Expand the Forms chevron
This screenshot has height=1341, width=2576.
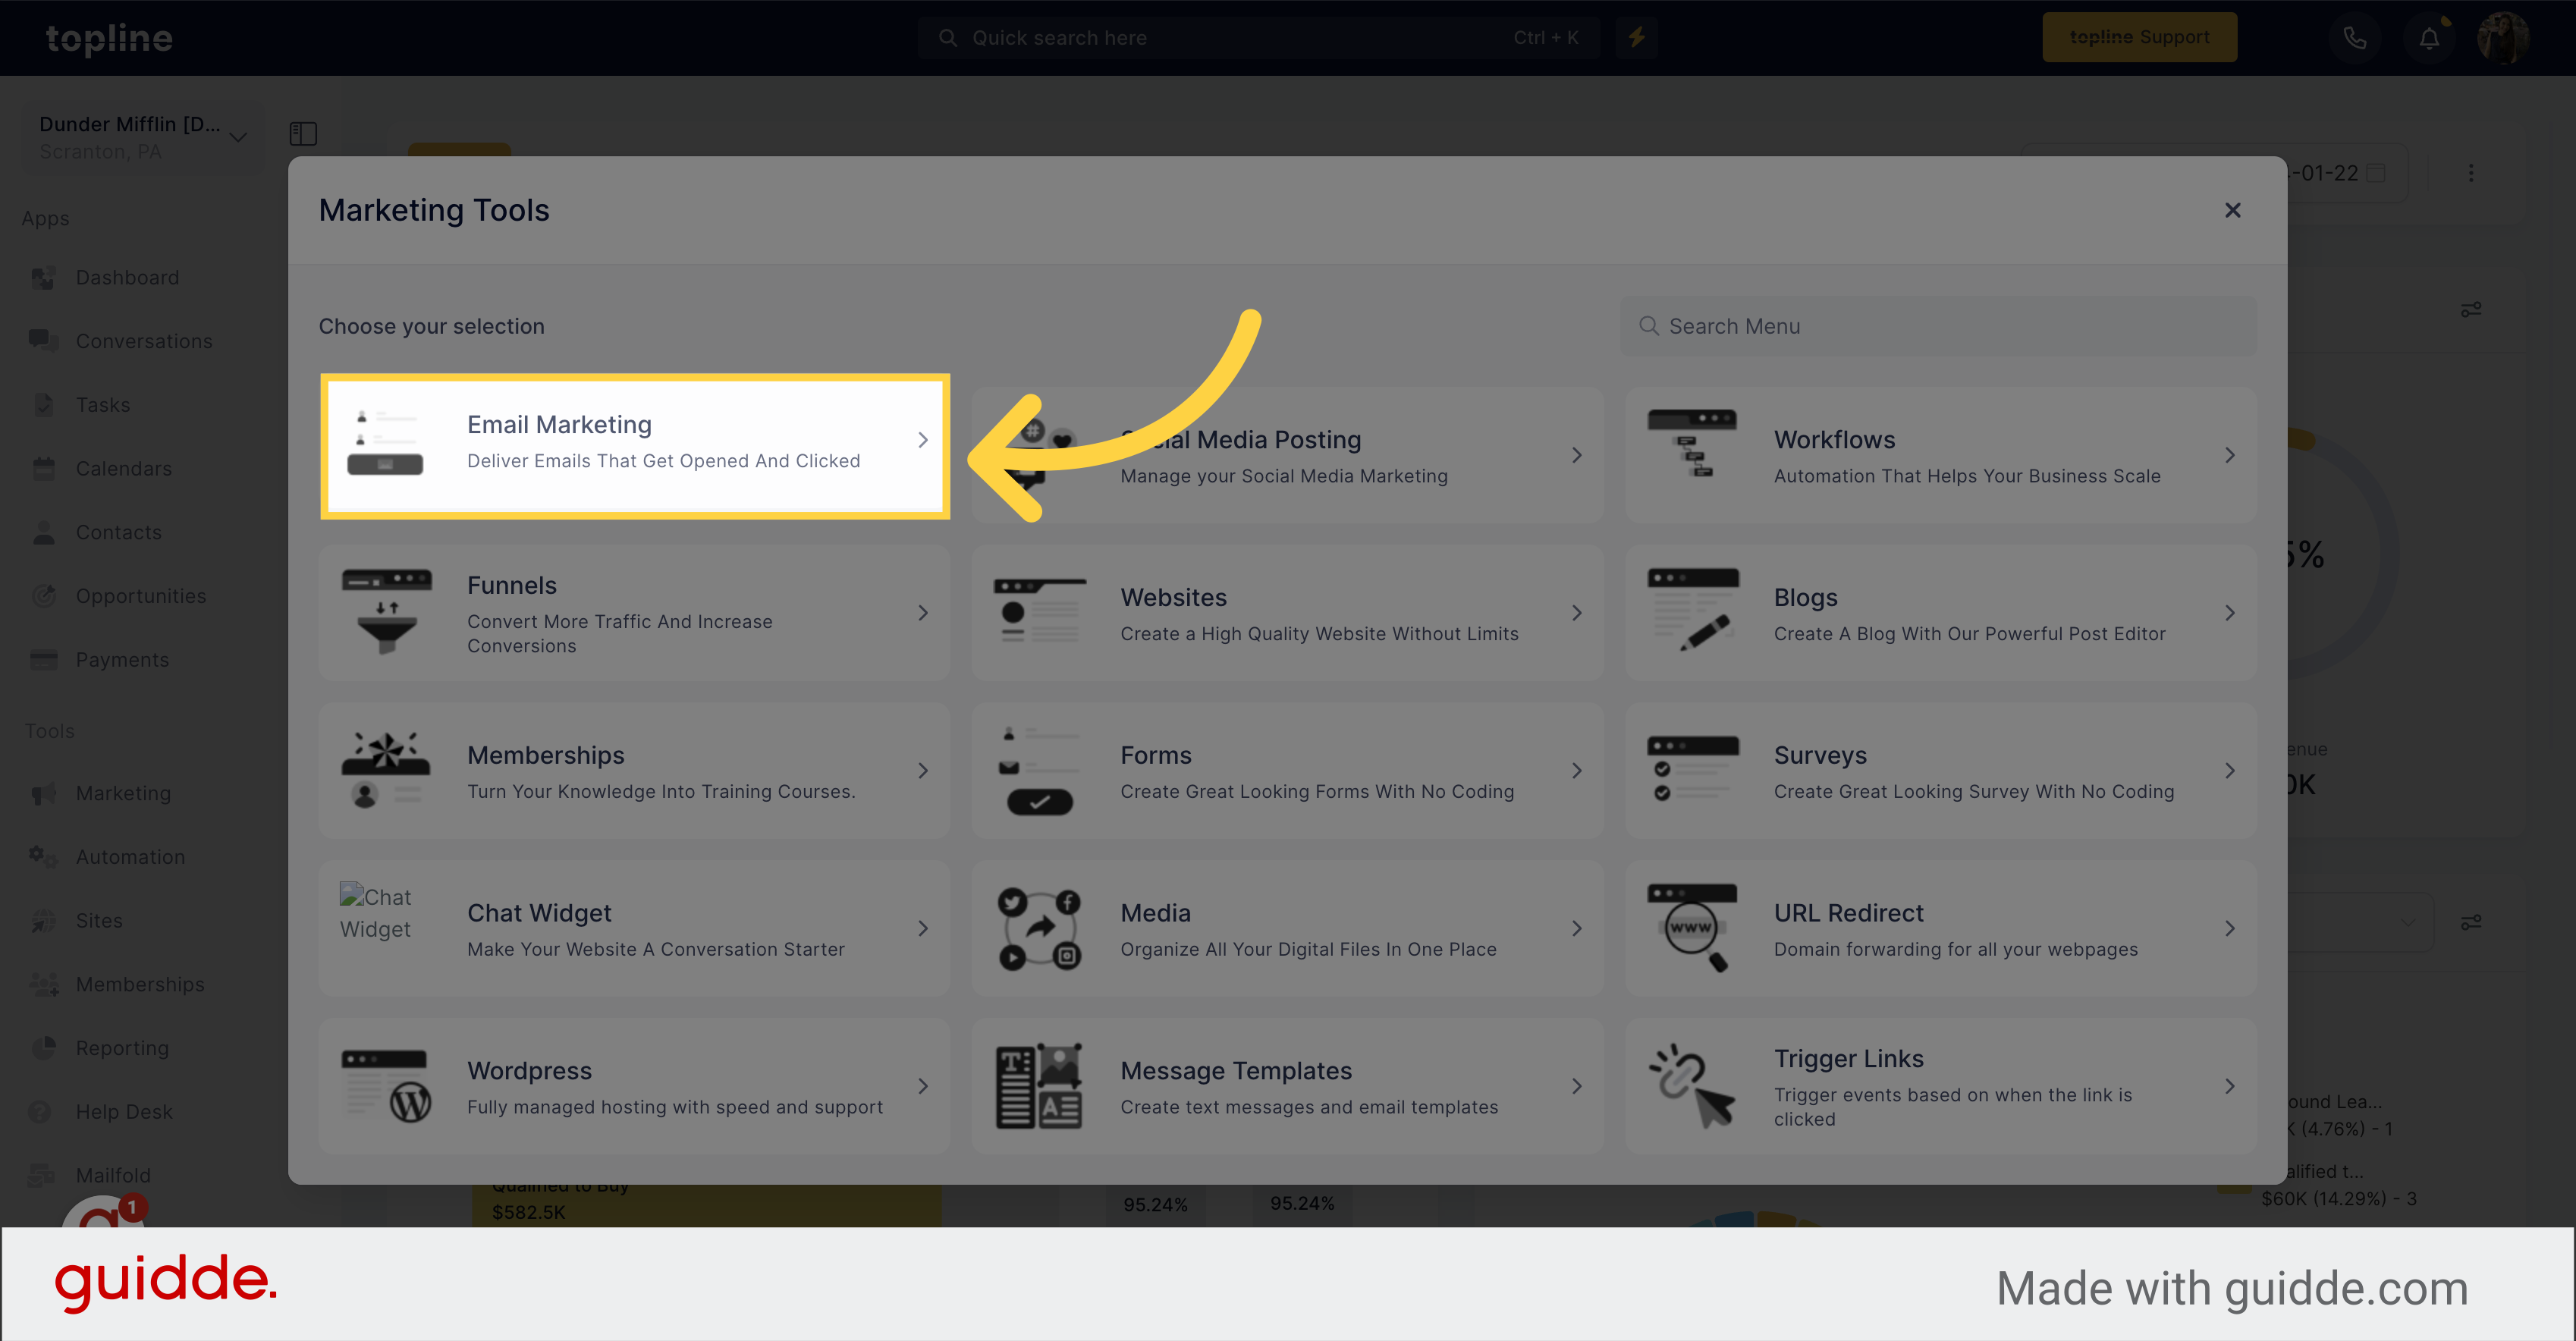(1576, 771)
